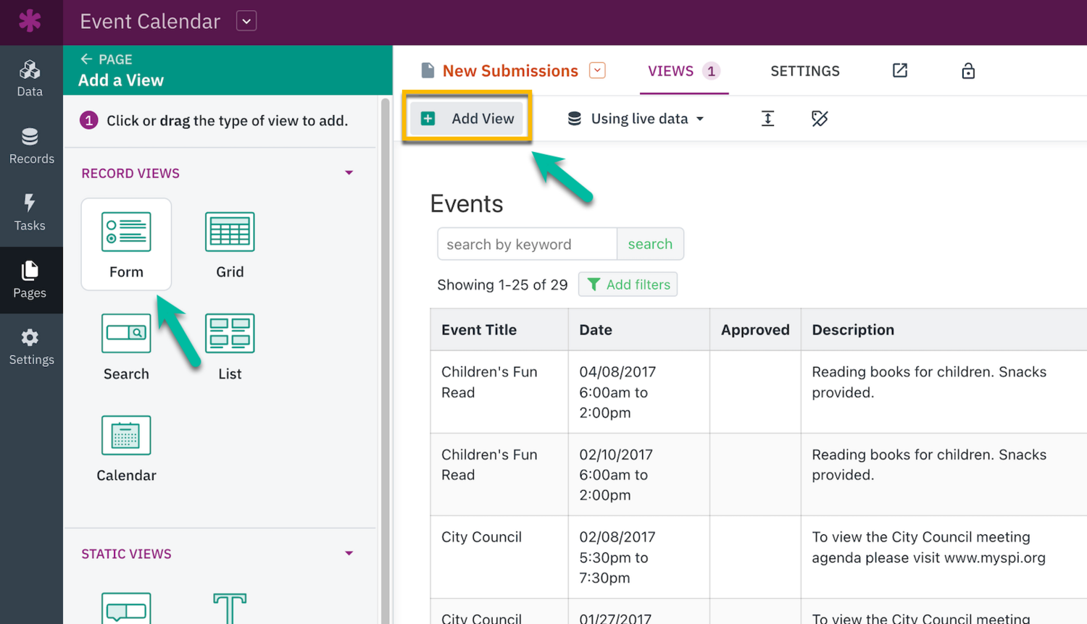Switch to the SETTINGS tab
Image resolution: width=1087 pixels, height=624 pixels.
tap(804, 70)
